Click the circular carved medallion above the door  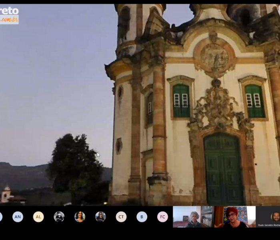[x=214, y=56]
